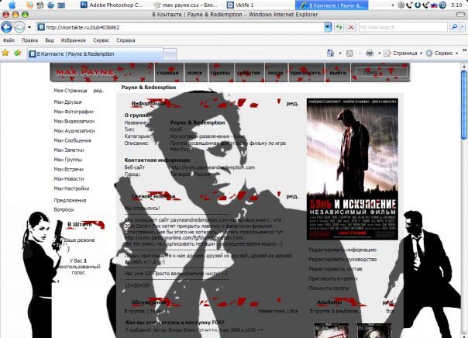
Task: Click the yellow star Favorites Center icon
Action: (x=5, y=53)
